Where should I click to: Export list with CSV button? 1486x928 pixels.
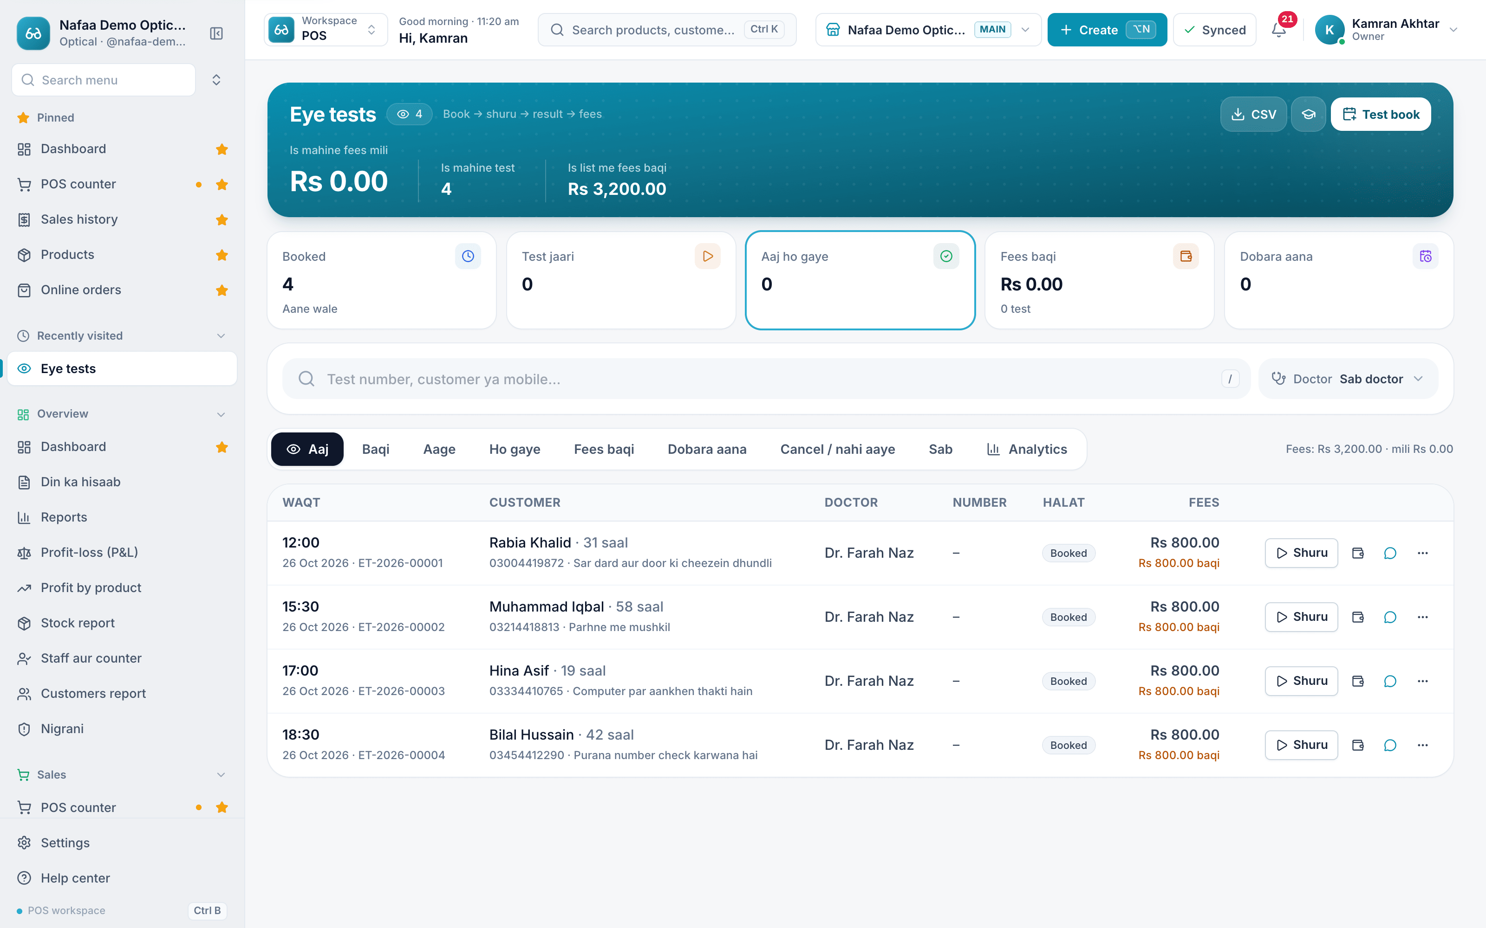pos(1253,114)
